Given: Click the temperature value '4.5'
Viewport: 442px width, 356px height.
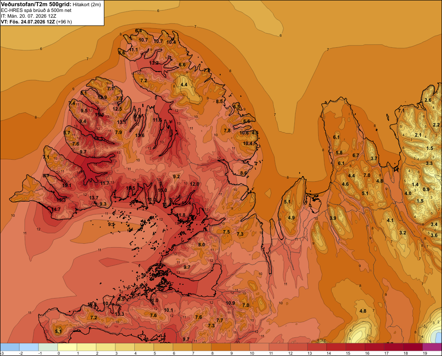Looking at the screenshot, I should 255,133.
